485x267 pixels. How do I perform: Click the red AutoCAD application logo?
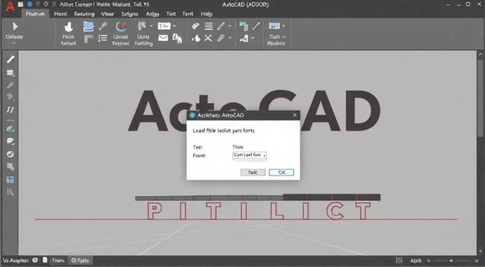click(10, 6)
